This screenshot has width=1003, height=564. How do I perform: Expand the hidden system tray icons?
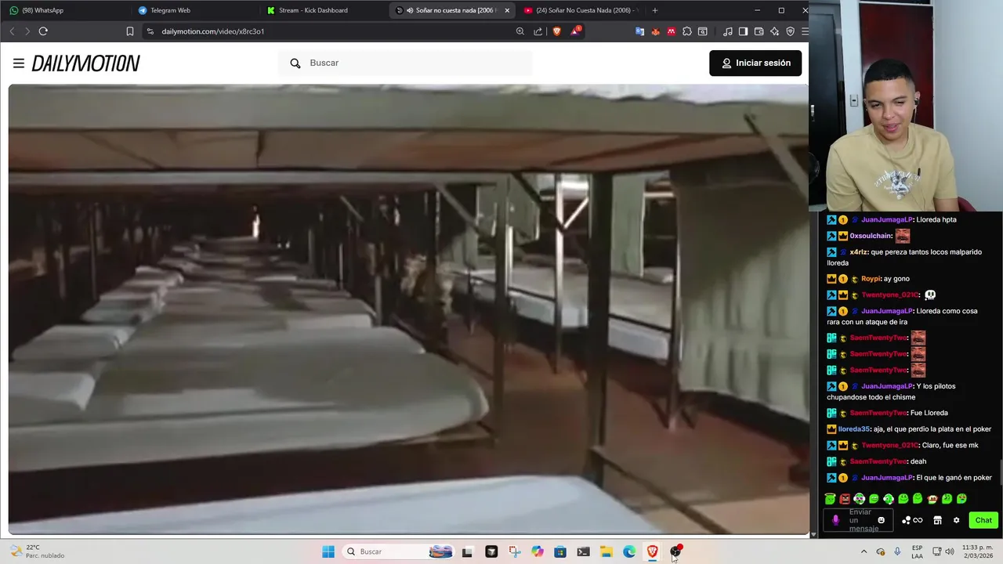click(x=864, y=551)
